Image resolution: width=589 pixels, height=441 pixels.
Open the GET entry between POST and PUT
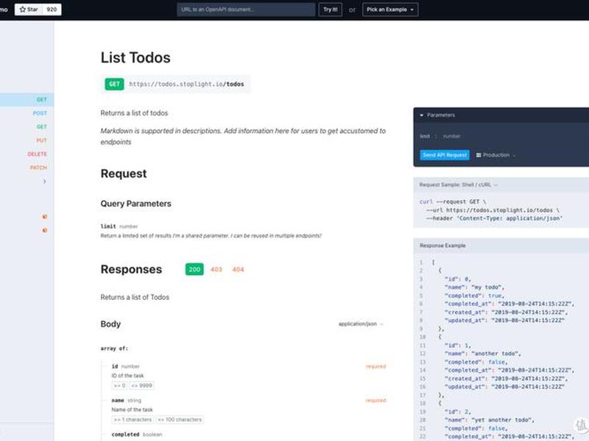[x=41, y=126]
